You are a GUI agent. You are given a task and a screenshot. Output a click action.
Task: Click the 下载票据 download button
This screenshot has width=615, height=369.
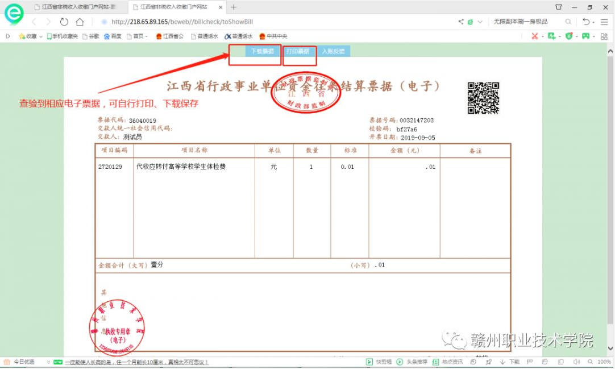coord(262,51)
